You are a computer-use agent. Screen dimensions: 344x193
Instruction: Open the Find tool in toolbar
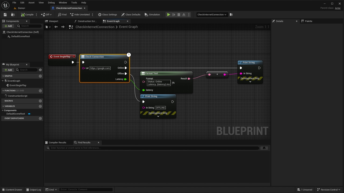tap(62, 14)
